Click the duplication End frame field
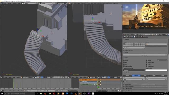The image size is (169, 95). [x=134, y=79]
